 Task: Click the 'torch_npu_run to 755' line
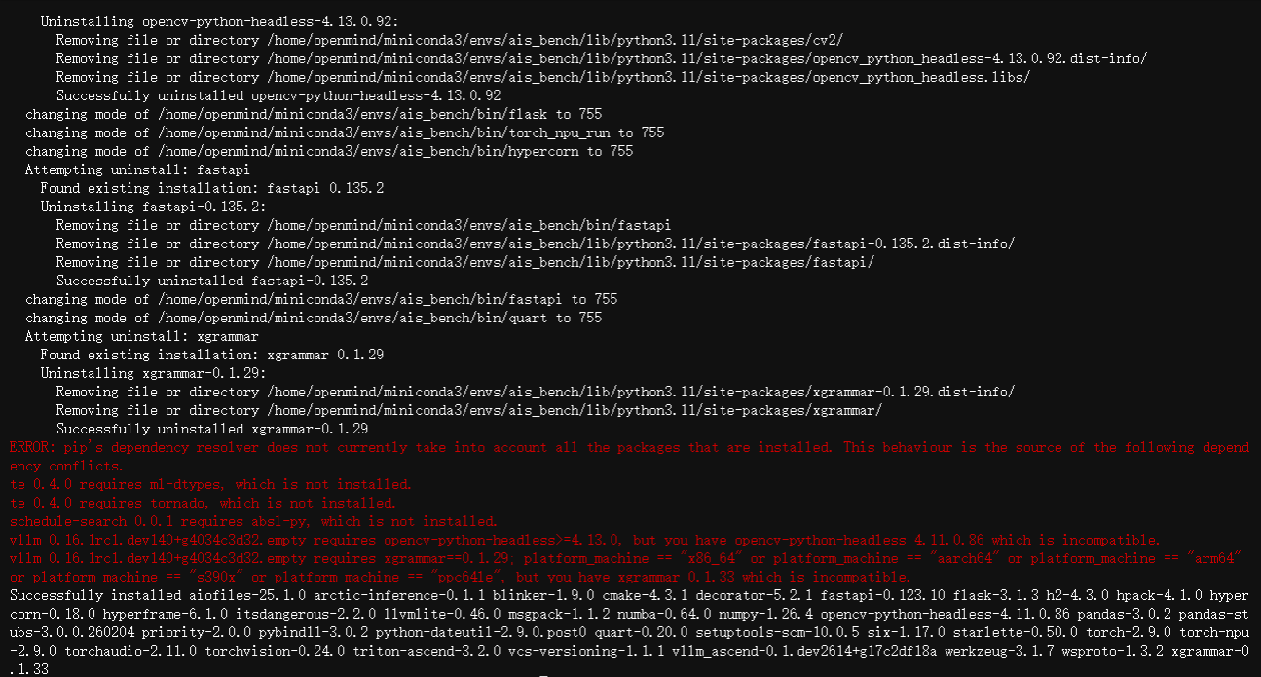345,132
